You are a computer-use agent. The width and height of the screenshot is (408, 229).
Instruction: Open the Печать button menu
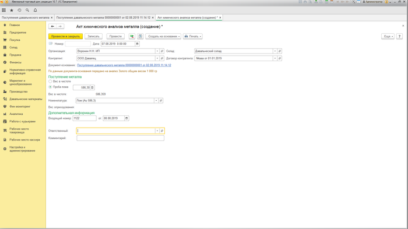(193, 37)
